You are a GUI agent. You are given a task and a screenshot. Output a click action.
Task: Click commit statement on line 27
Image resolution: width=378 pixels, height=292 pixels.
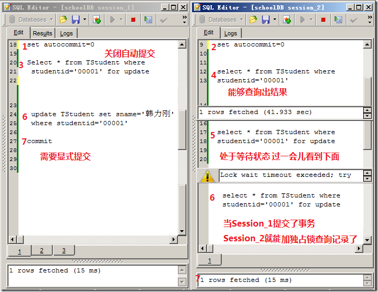(40, 141)
